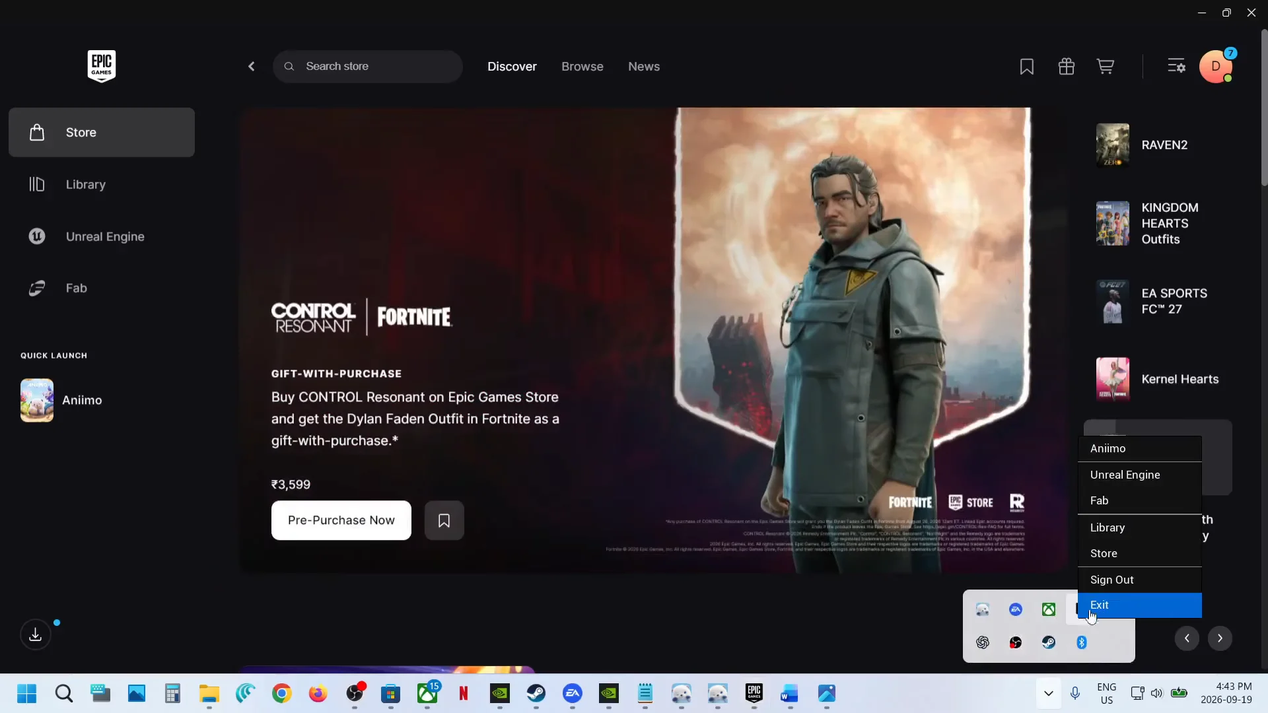Click the ₹3,599 price text
1268x713 pixels.
(x=291, y=485)
